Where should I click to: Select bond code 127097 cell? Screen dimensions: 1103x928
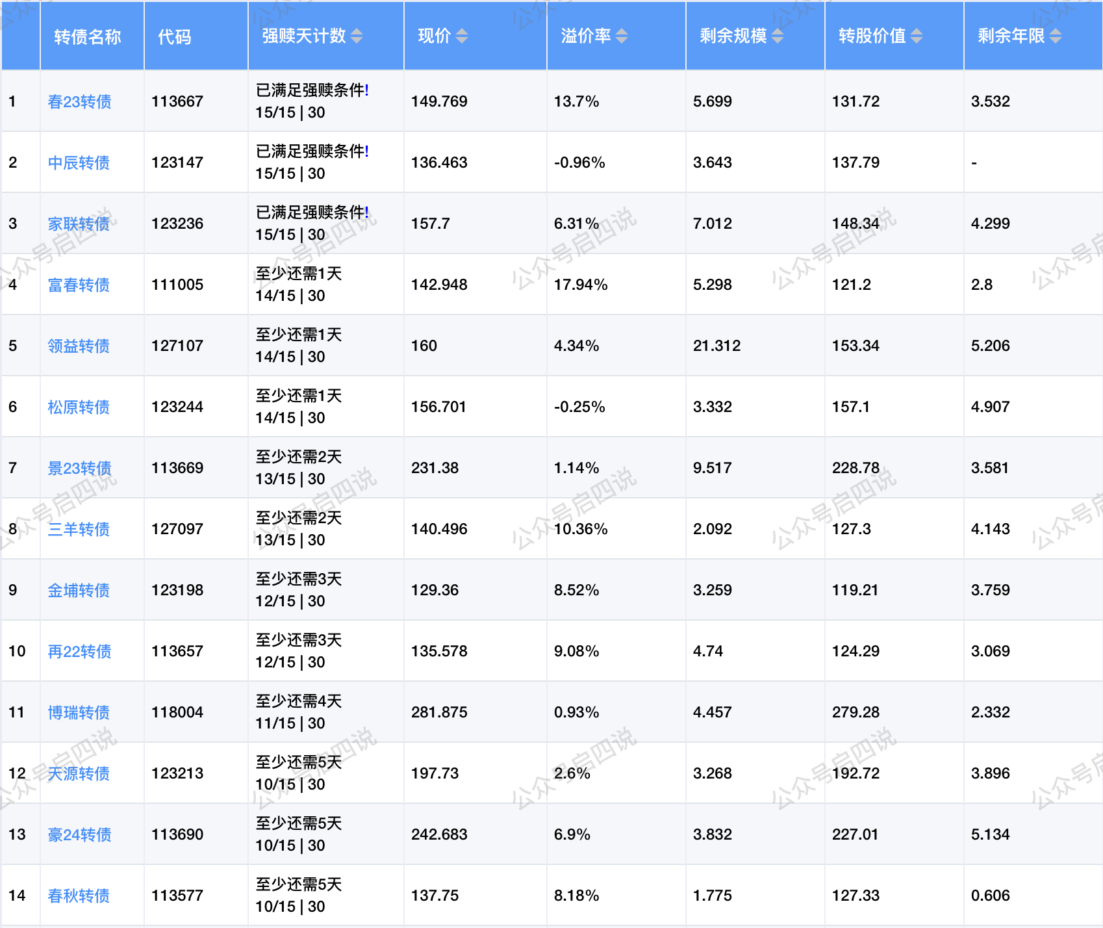coord(177,529)
